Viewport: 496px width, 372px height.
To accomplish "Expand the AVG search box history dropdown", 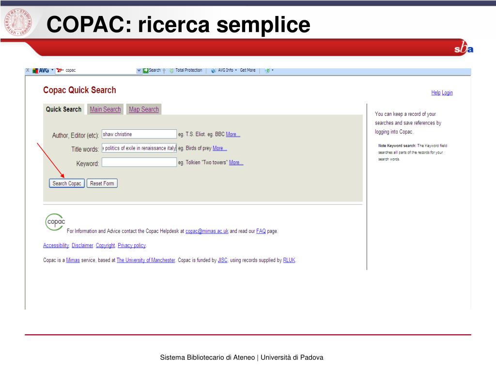I will point(139,70).
